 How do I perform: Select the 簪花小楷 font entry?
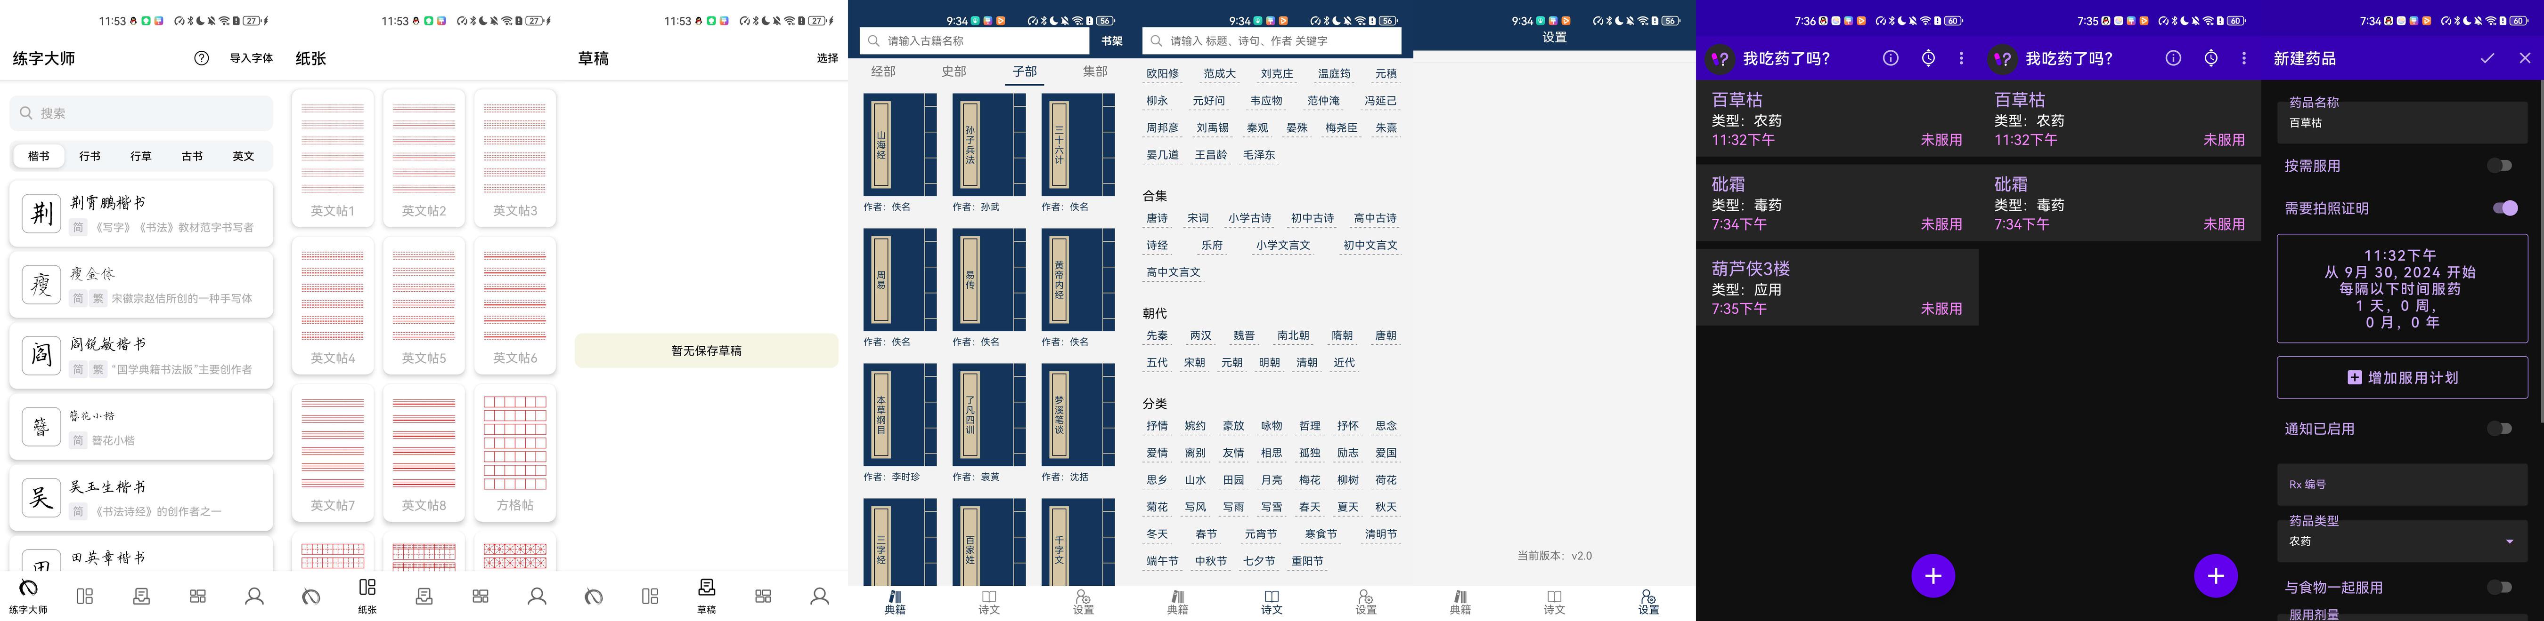[141, 427]
